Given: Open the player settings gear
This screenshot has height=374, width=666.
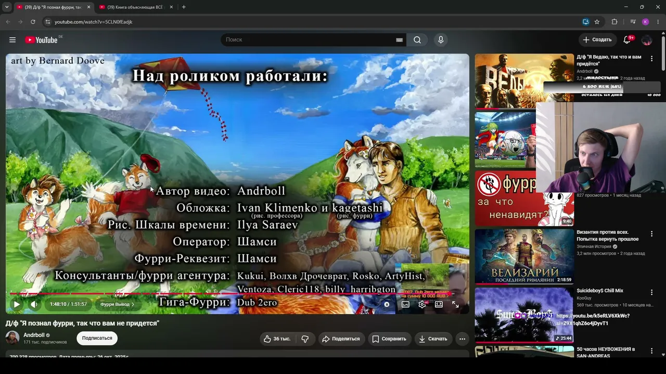Looking at the screenshot, I should (x=422, y=304).
